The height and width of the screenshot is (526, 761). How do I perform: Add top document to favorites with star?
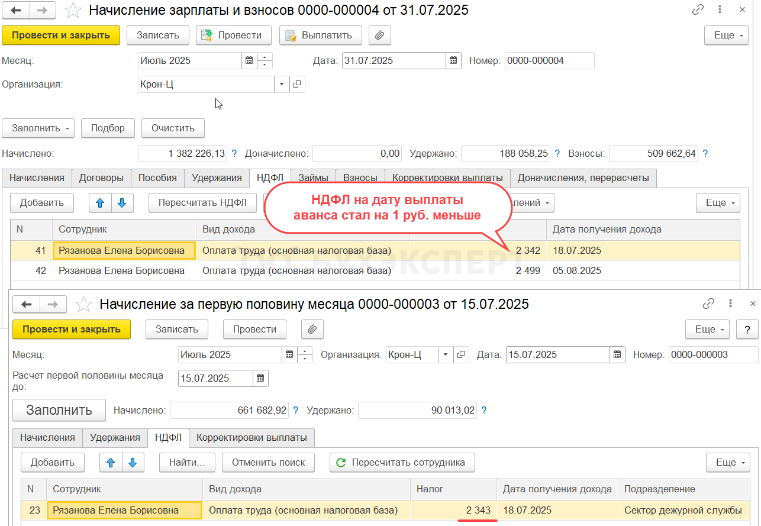coord(73,10)
